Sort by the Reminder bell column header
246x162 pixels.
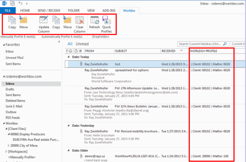[x=71, y=51]
